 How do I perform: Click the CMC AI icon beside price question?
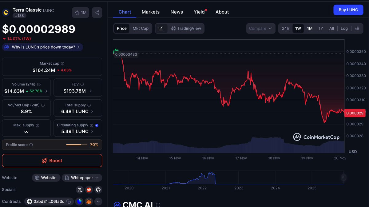6,47
